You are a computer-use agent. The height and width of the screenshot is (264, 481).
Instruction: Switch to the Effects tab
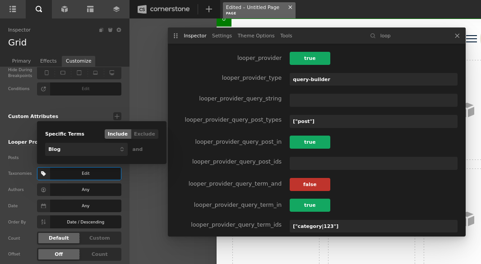[48, 61]
